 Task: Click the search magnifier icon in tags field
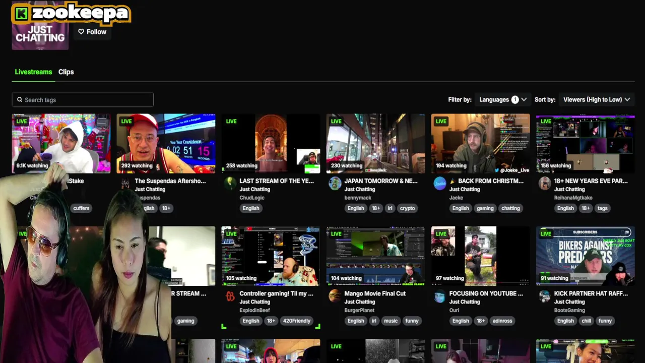tap(20, 99)
